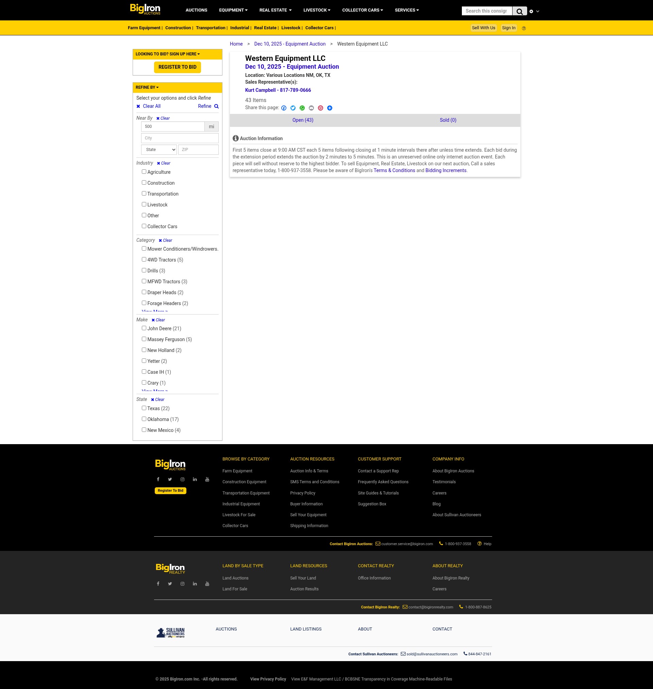Open Auctions in the top navigation

click(196, 10)
